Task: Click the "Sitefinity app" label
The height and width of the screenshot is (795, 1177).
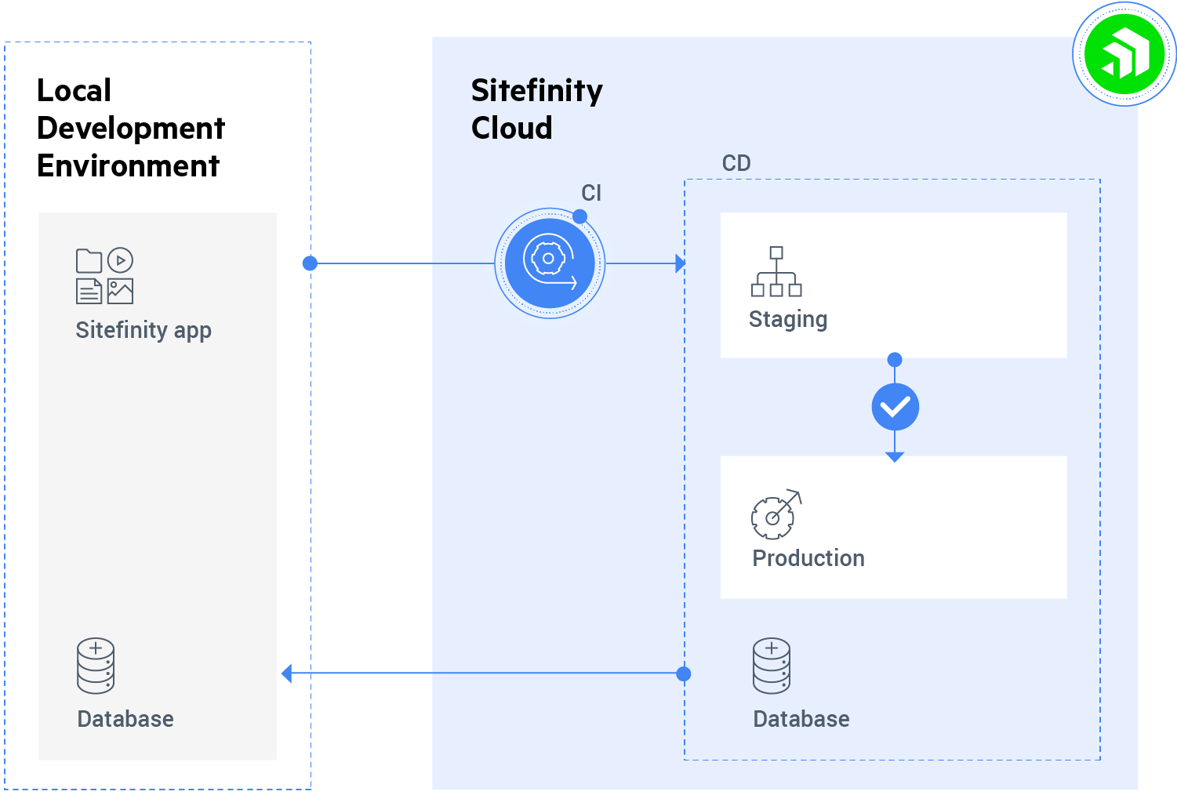Action: point(143,330)
